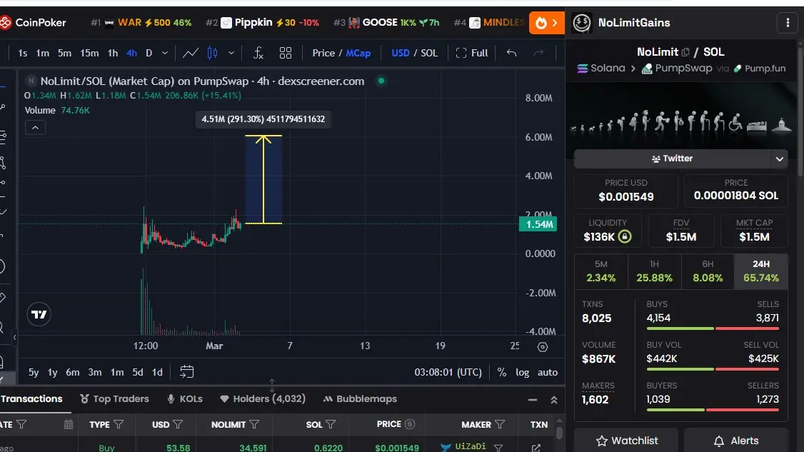Image resolution: width=804 pixels, height=452 pixels.
Task: Open the chart type candlestick icon
Action: (212, 53)
